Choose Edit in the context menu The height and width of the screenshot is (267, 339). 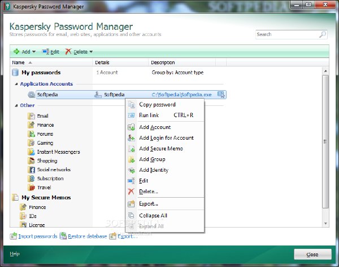(x=165, y=181)
